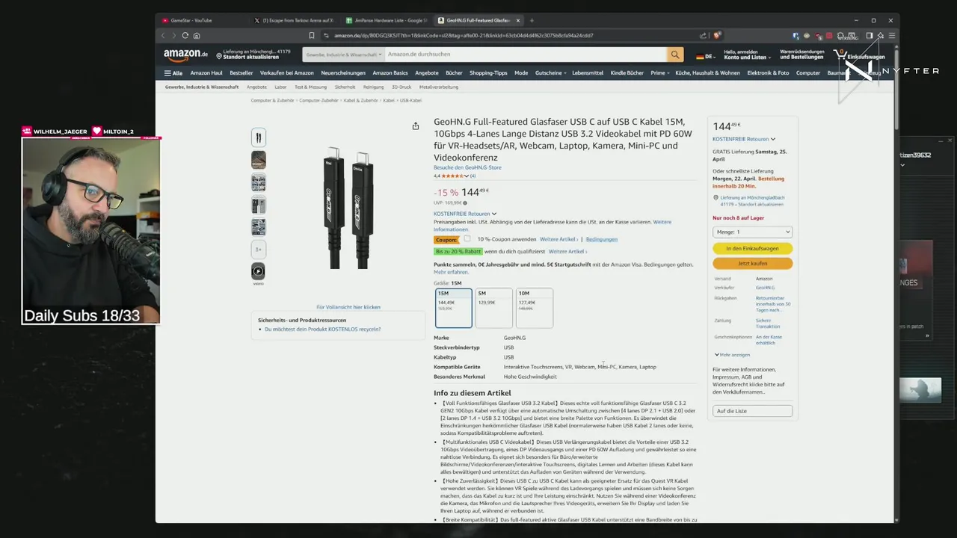Open new tab with plus icon
Screen dimensions: 957x538
point(532,20)
